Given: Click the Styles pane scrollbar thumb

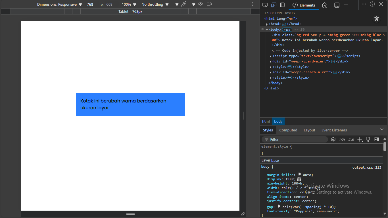Looking at the screenshot, I should pos(385,146).
